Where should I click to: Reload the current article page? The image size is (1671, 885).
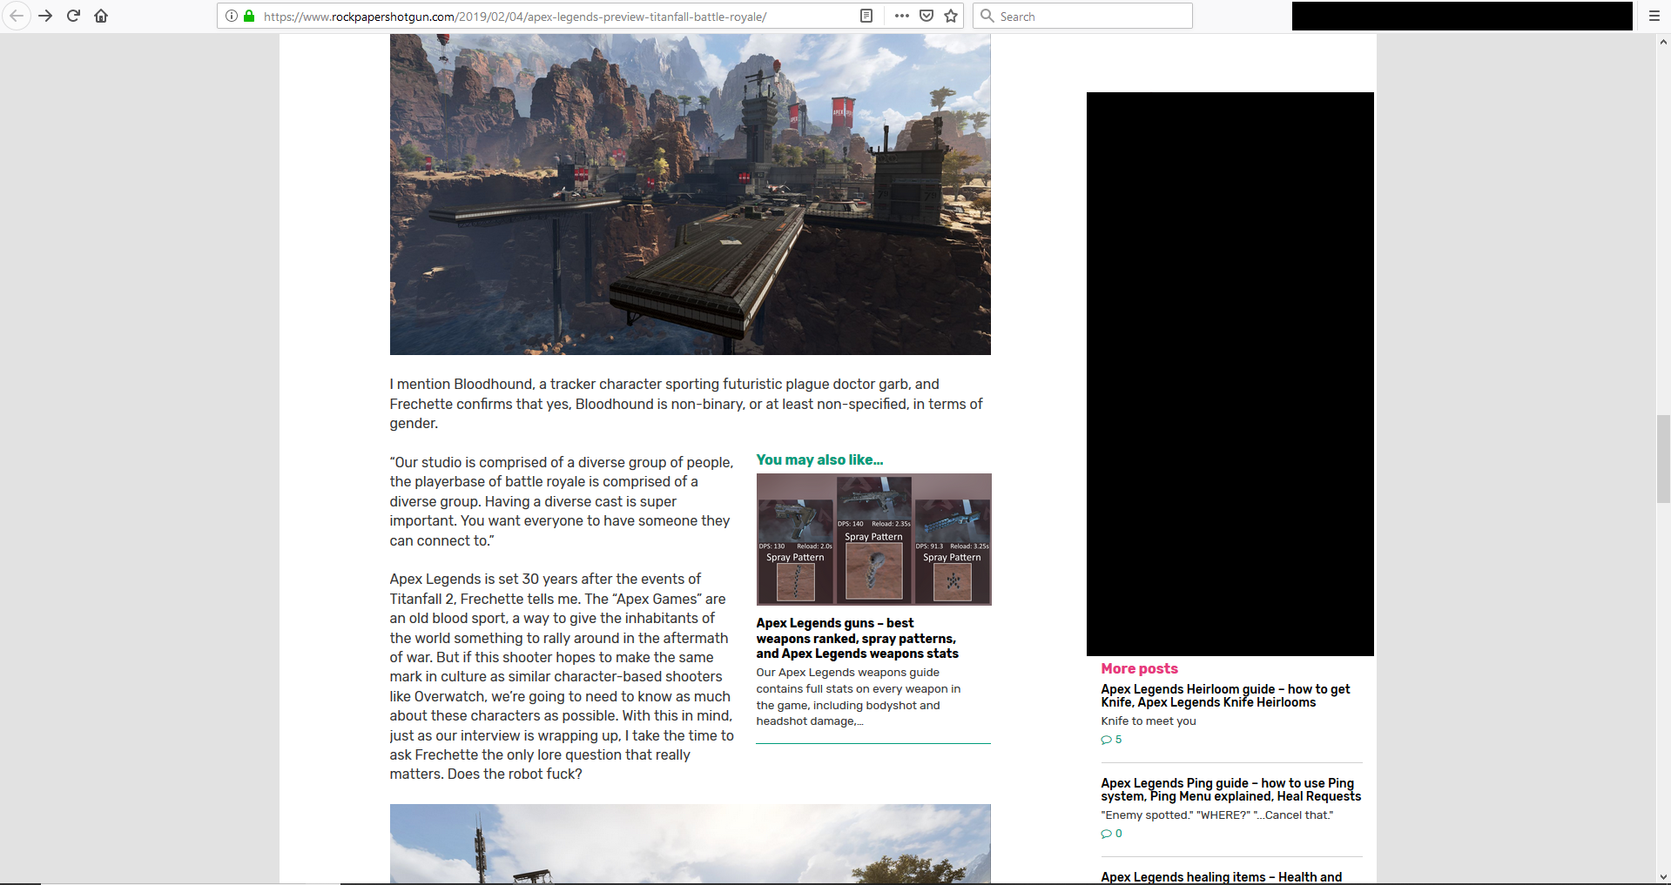(74, 16)
